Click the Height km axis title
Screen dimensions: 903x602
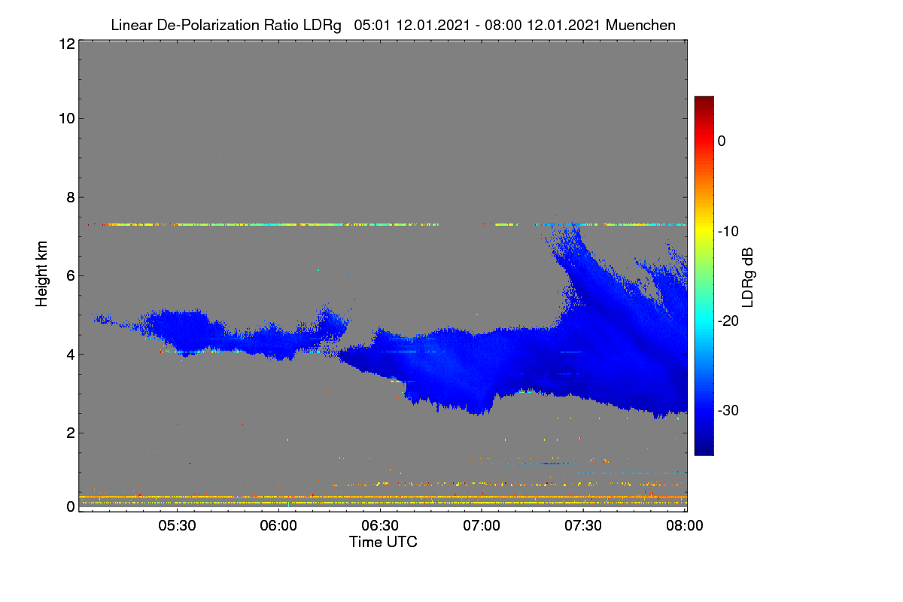coord(41,273)
